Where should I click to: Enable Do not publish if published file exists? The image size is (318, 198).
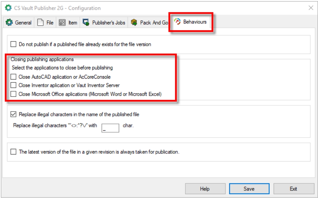click(x=13, y=44)
